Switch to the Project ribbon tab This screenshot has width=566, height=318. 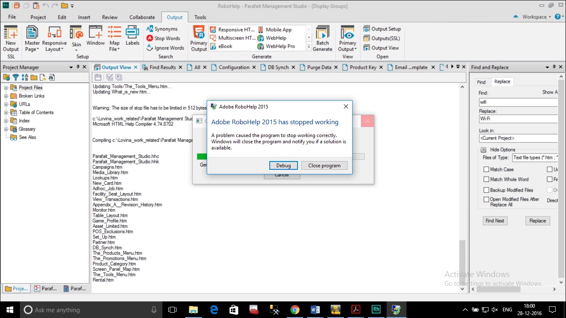click(x=38, y=17)
